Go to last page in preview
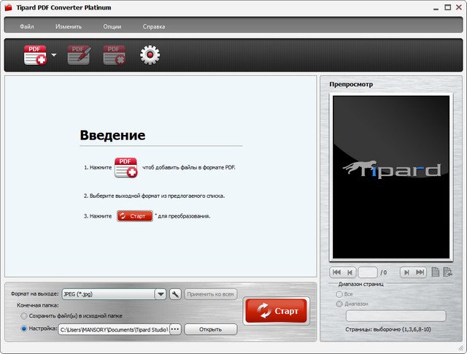The image size is (467, 354). pos(420,272)
